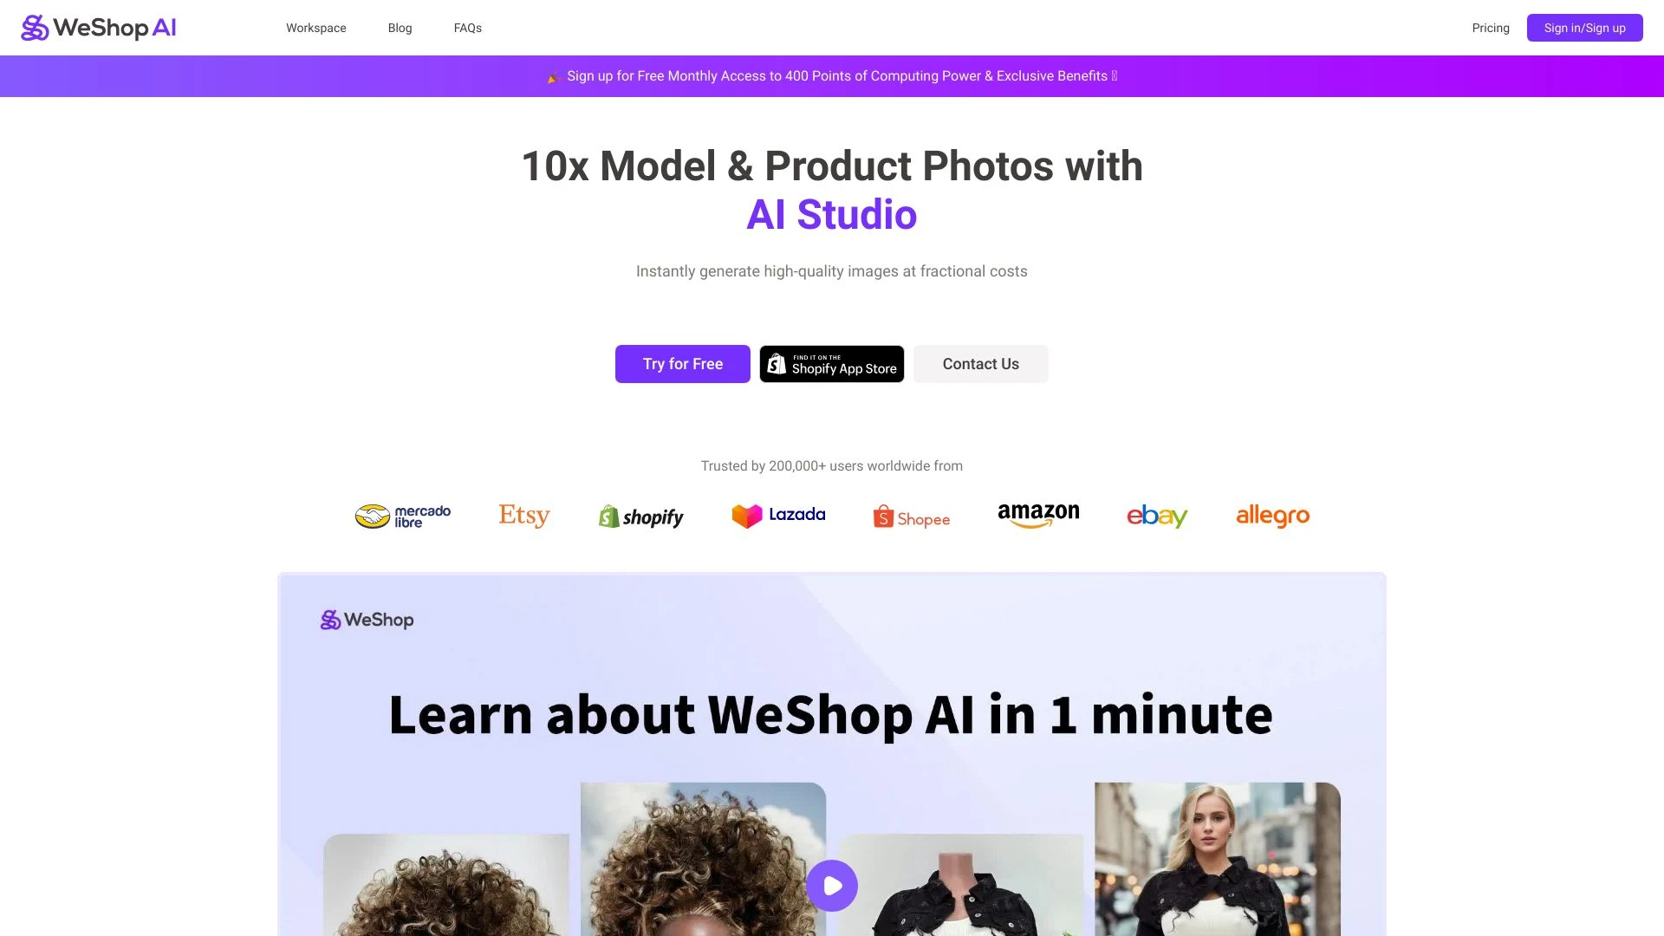The width and height of the screenshot is (1664, 936).
Task: Open the Workspace navigation menu
Action: tap(315, 28)
